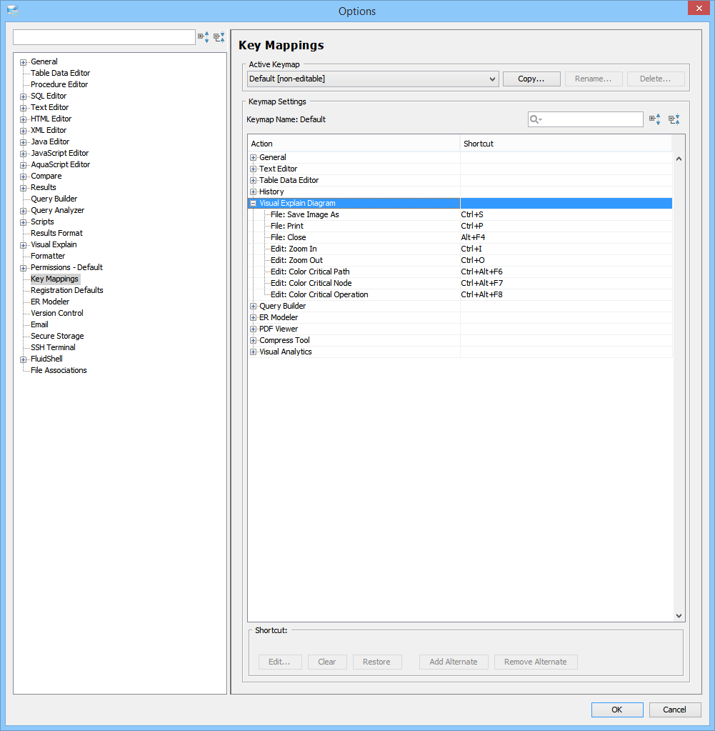
Task: Expand General group in Action table
Action: pos(253,158)
